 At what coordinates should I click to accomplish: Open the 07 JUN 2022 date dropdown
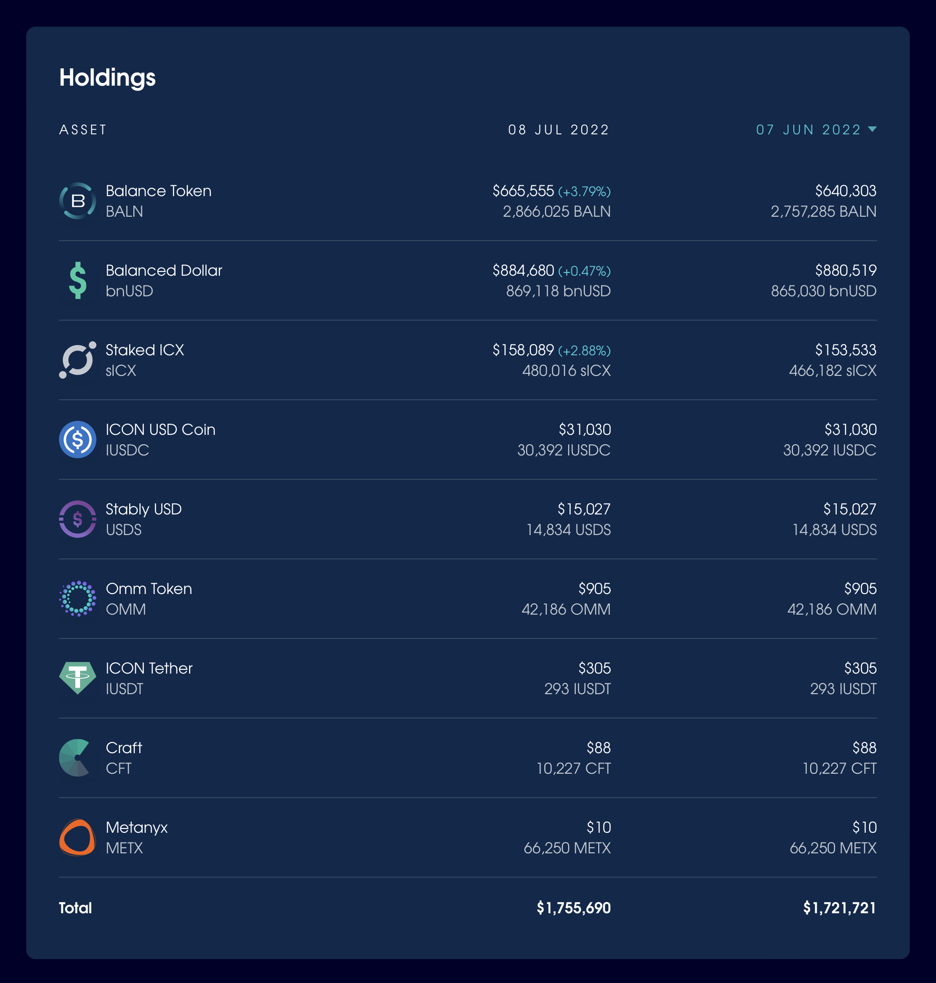[816, 130]
